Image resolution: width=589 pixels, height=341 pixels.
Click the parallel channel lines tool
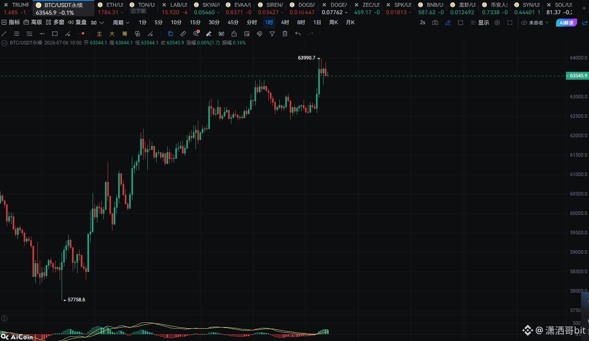point(29,34)
